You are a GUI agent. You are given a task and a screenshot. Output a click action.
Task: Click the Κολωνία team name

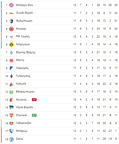(21, 84)
